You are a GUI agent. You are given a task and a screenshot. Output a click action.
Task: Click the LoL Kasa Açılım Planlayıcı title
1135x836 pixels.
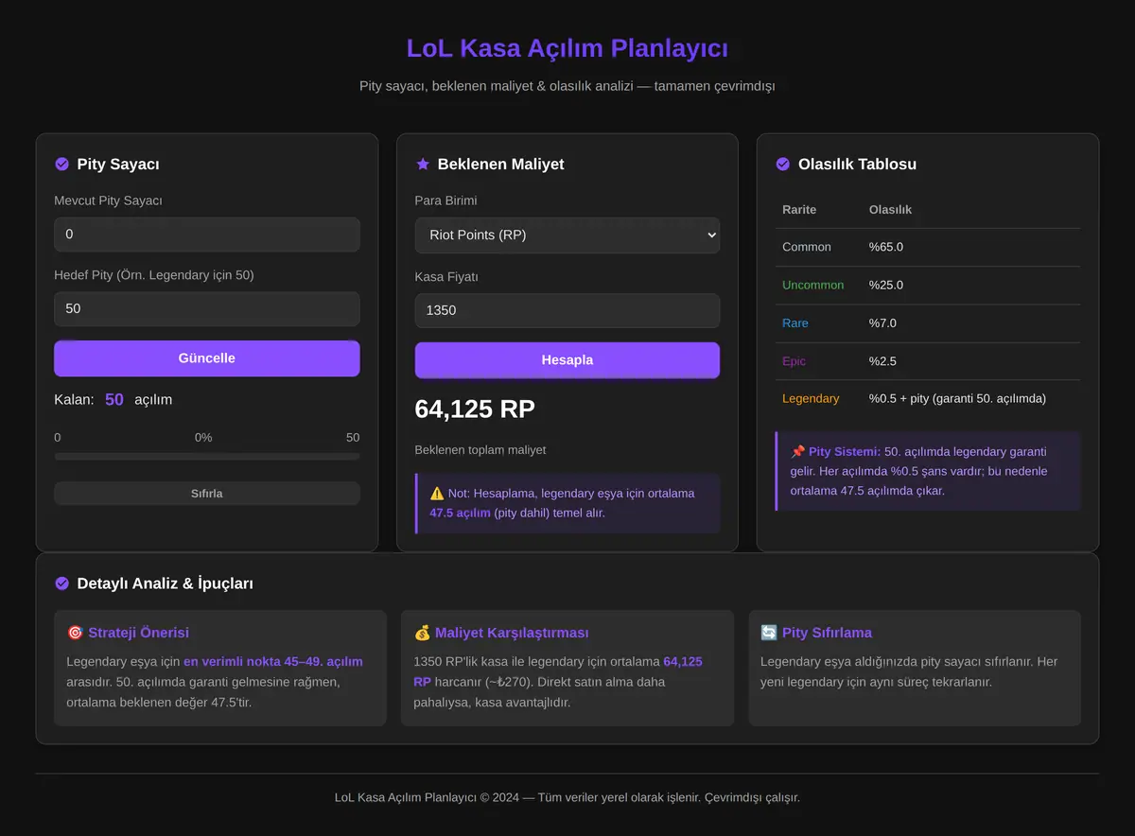click(567, 48)
